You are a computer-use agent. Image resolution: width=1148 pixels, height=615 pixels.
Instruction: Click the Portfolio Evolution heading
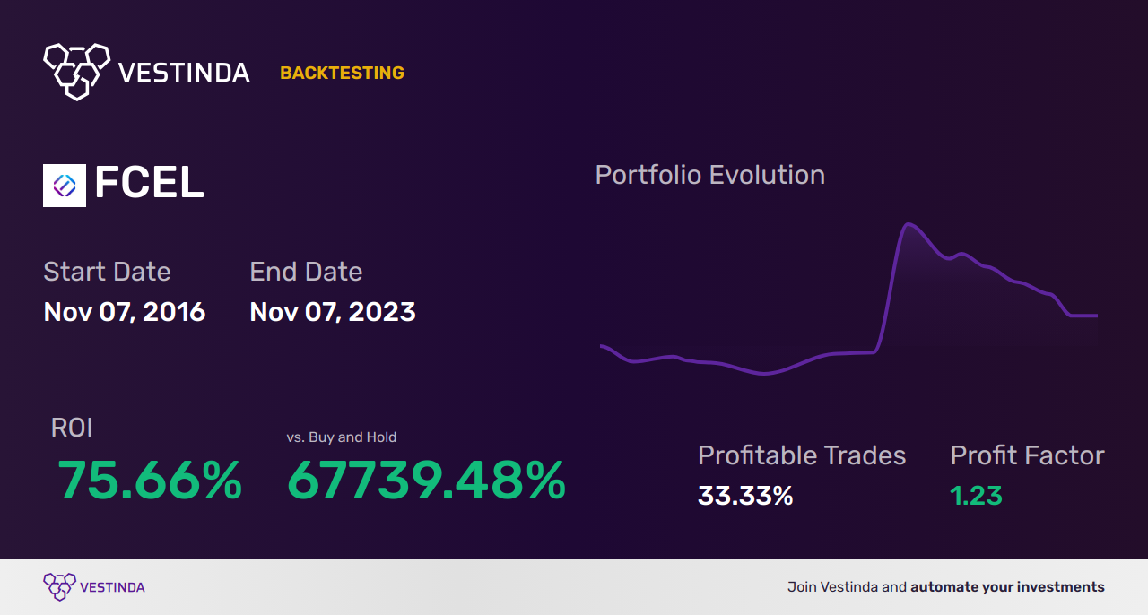click(710, 175)
